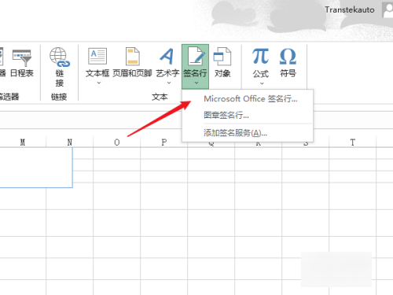The height and width of the screenshot is (295, 393).
Task: Insert an 对象 object
Action: [222, 56]
